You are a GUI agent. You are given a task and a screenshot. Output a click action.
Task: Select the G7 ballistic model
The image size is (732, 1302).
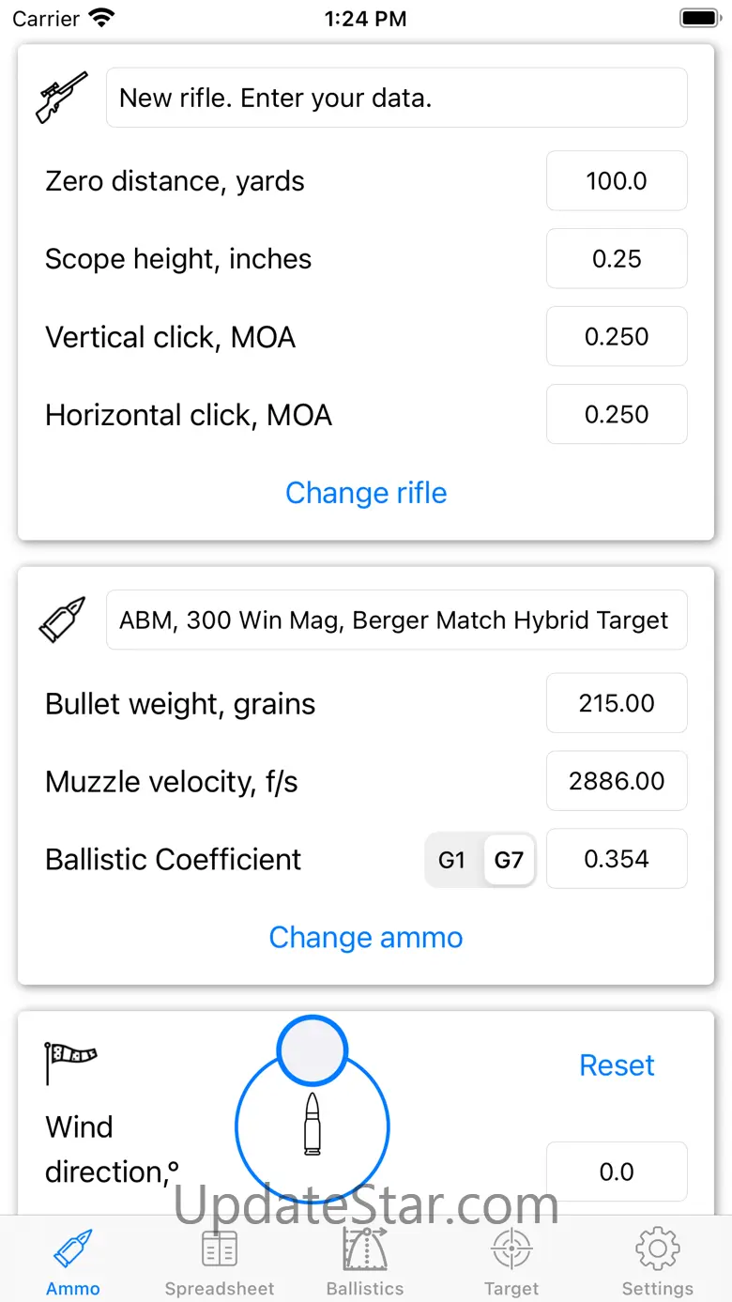pyautogui.click(x=509, y=859)
